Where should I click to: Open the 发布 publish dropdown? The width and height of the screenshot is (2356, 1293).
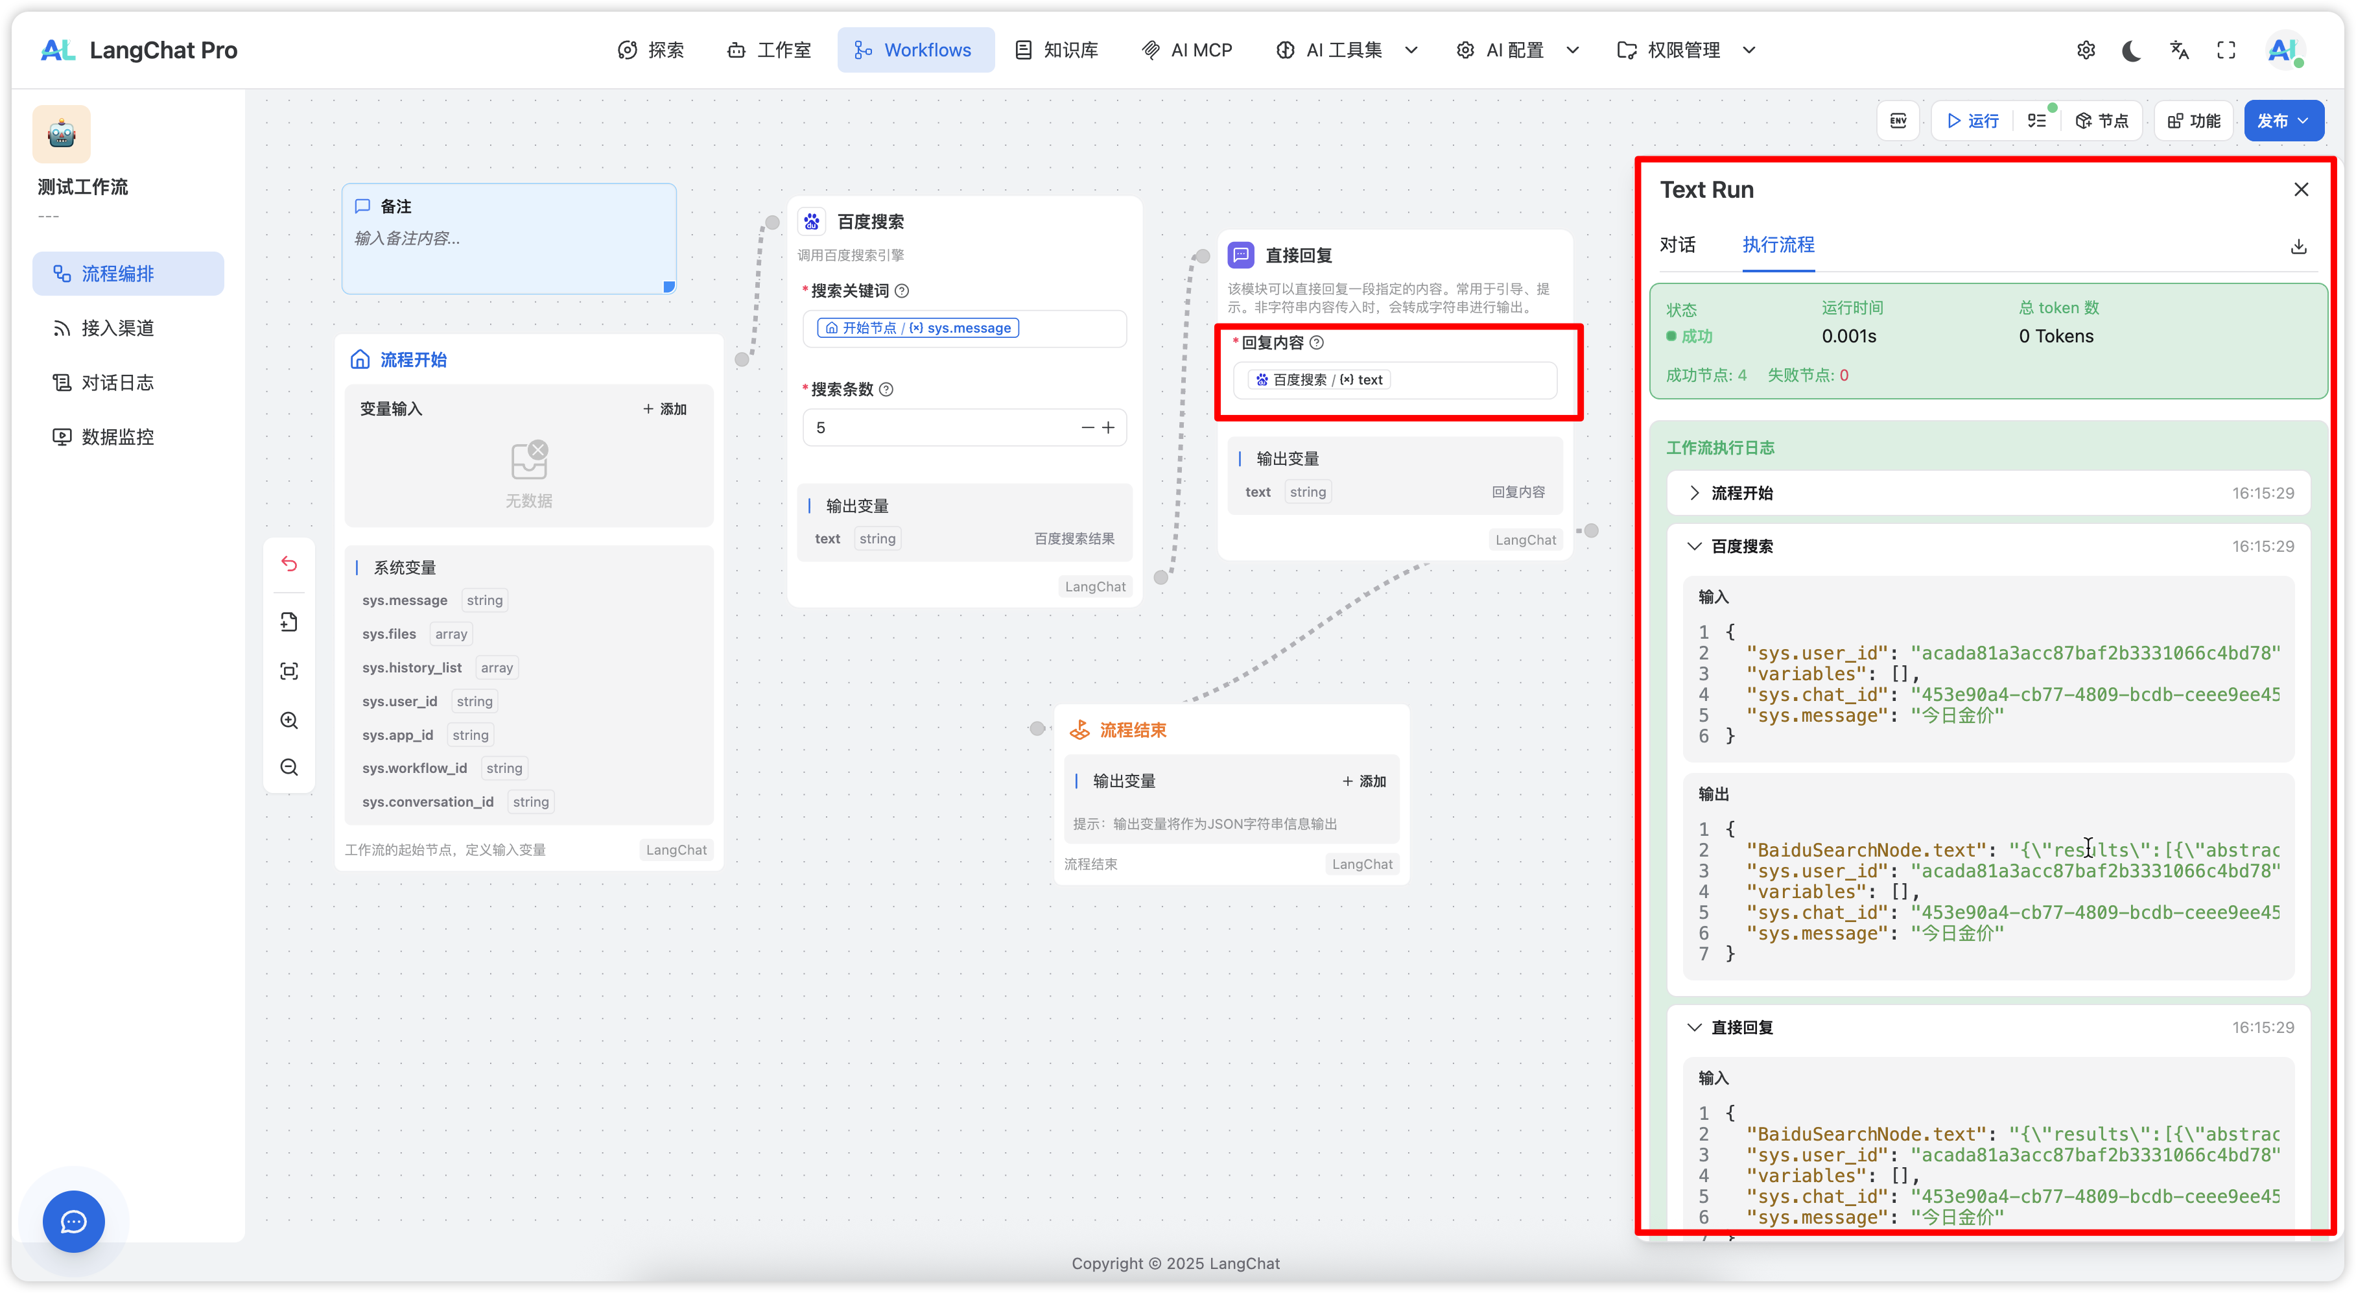coord(2283,121)
